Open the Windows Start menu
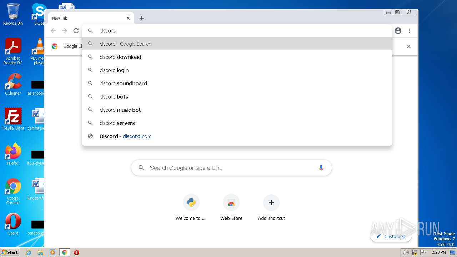The height and width of the screenshot is (257, 457). [10, 252]
